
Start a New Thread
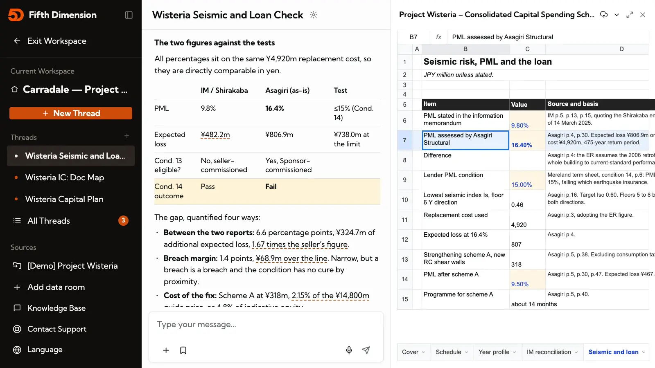71,113
